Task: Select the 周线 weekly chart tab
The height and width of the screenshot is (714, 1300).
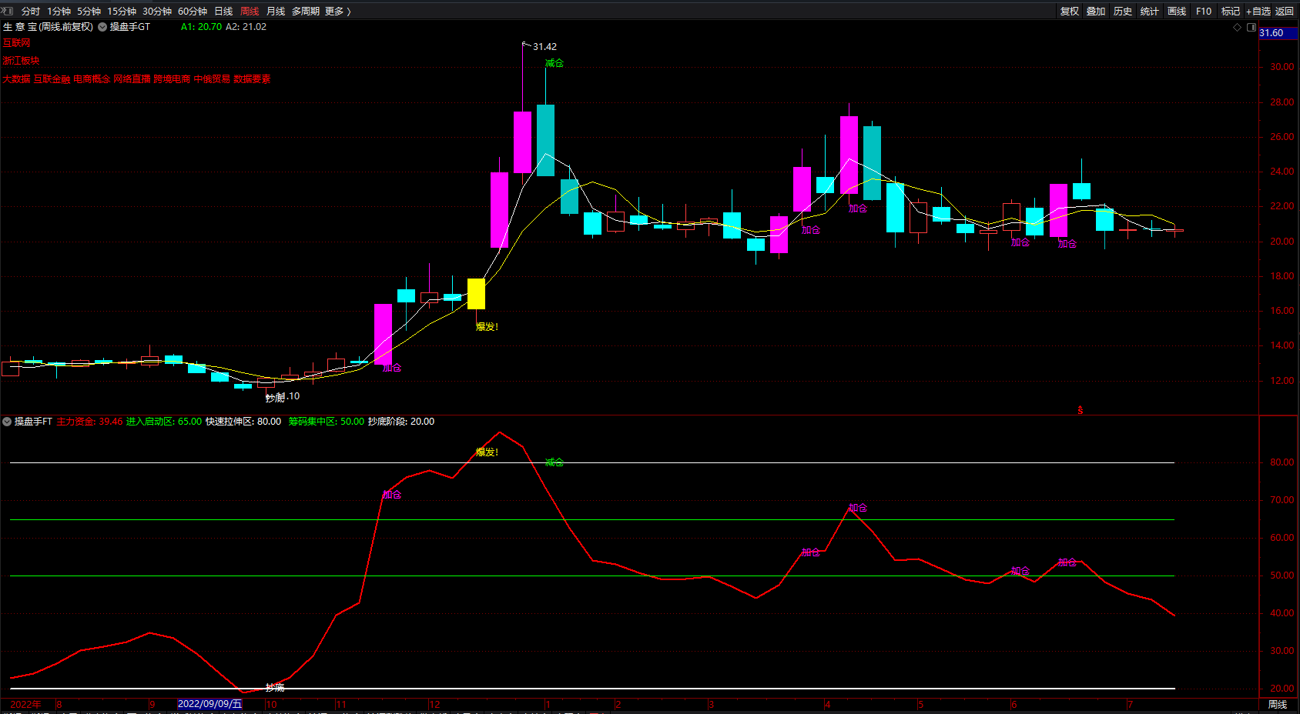Action: tap(250, 12)
